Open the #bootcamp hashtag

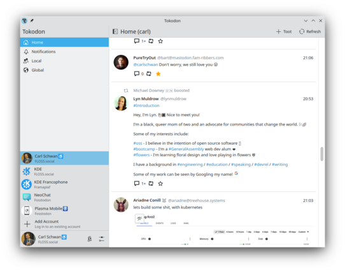144,149
